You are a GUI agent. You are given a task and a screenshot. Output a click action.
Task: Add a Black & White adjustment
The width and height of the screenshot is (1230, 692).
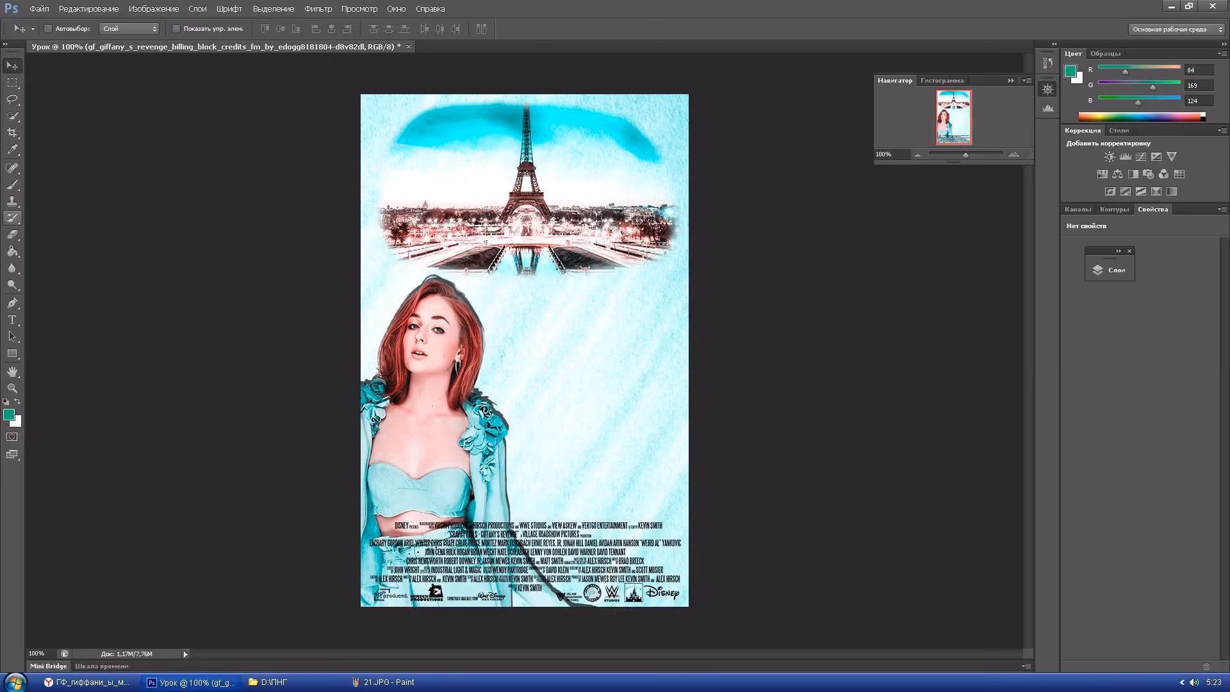point(1133,174)
